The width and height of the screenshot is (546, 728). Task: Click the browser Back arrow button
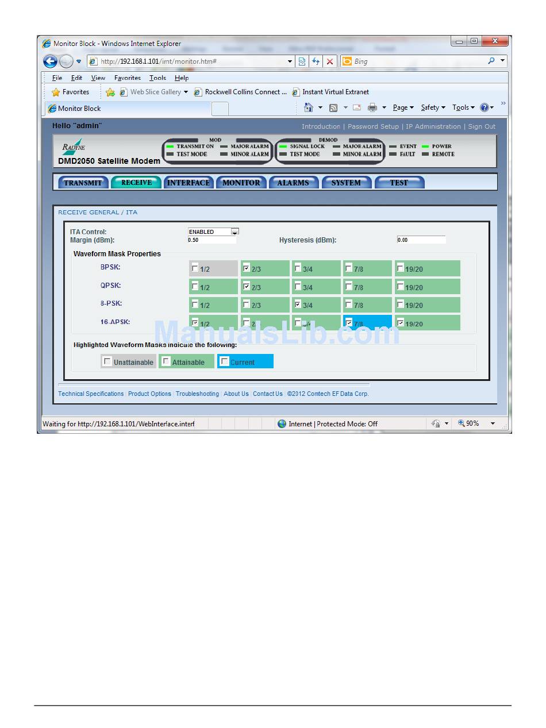click(x=51, y=61)
